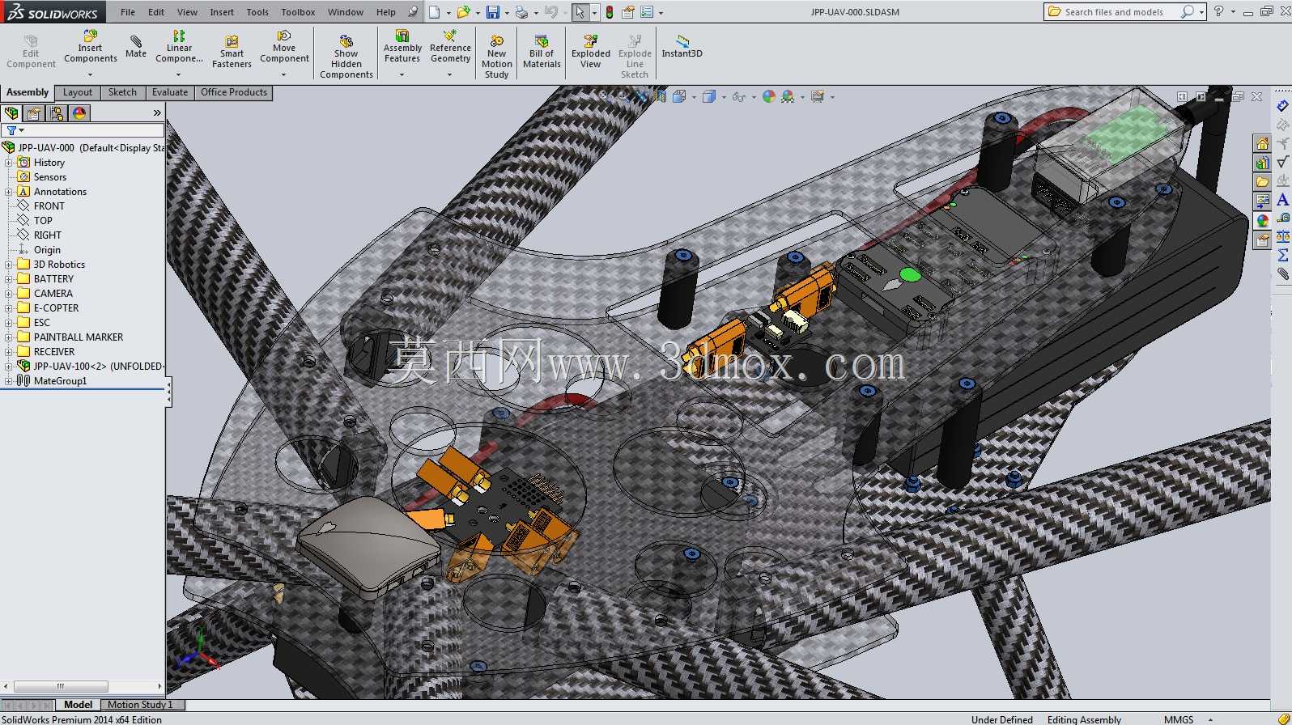Save the assembly with the floppy icon

[x=492, y=12]
